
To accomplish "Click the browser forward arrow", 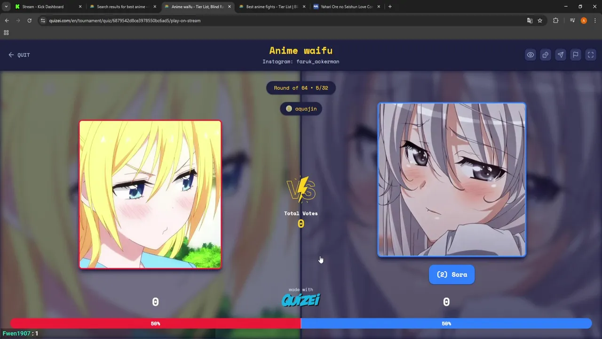I will pos(18,21).
